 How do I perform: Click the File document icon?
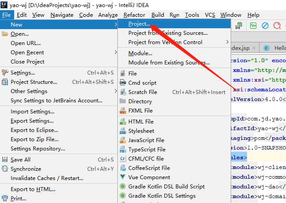(x=123, y=73)
